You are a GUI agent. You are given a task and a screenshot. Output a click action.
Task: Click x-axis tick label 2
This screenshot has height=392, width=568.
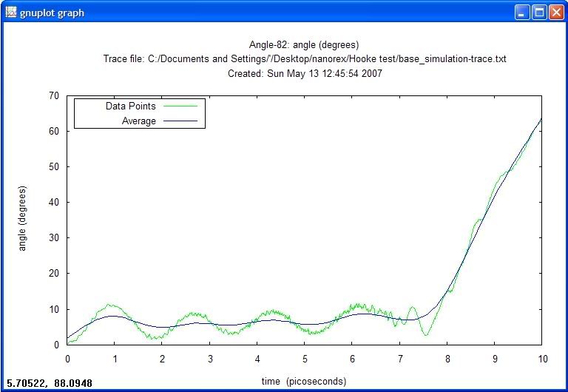[x=162, y=359]
